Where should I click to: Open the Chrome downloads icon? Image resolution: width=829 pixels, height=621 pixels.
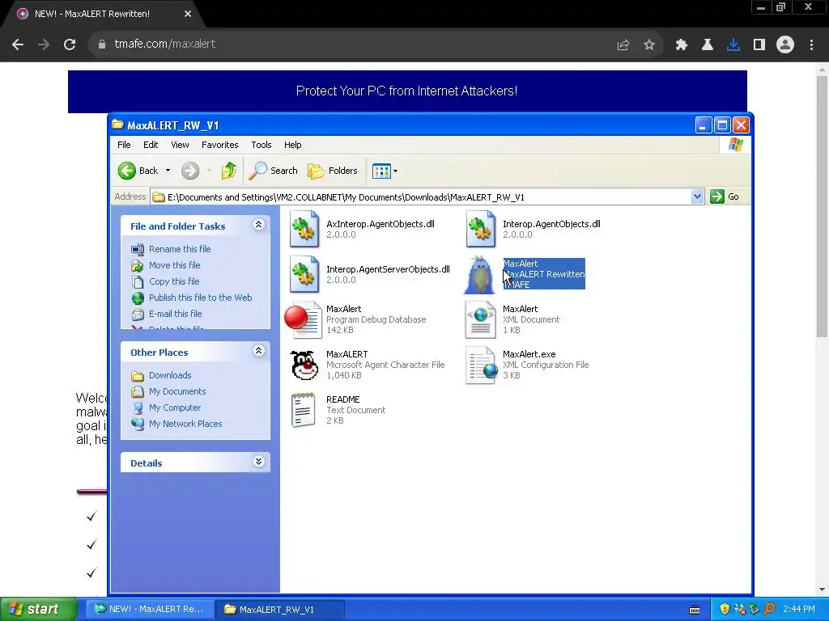[x=733, y=45]
